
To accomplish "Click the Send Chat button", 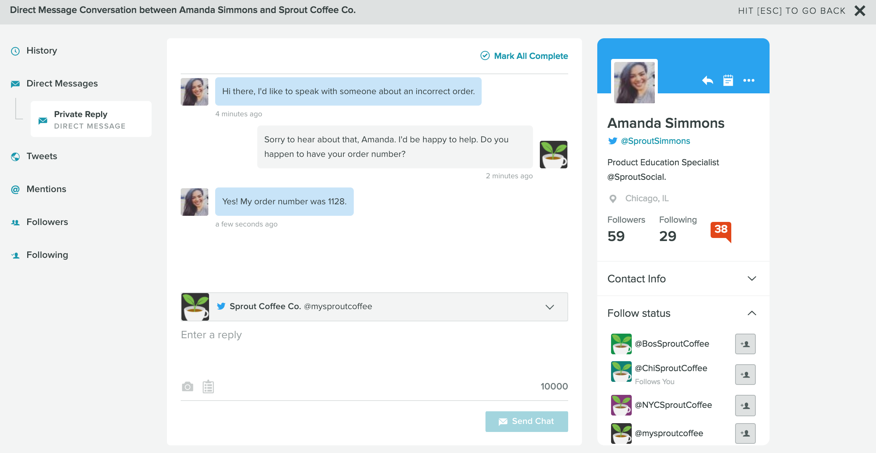I will pos(526,420).
